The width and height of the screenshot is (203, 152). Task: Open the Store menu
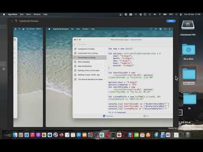point(28,14)
